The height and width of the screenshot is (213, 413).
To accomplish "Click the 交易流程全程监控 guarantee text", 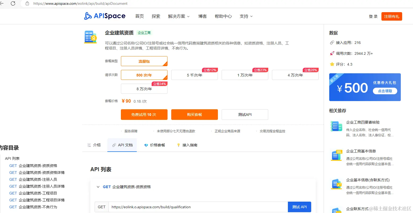I will (x=273, y=131).
